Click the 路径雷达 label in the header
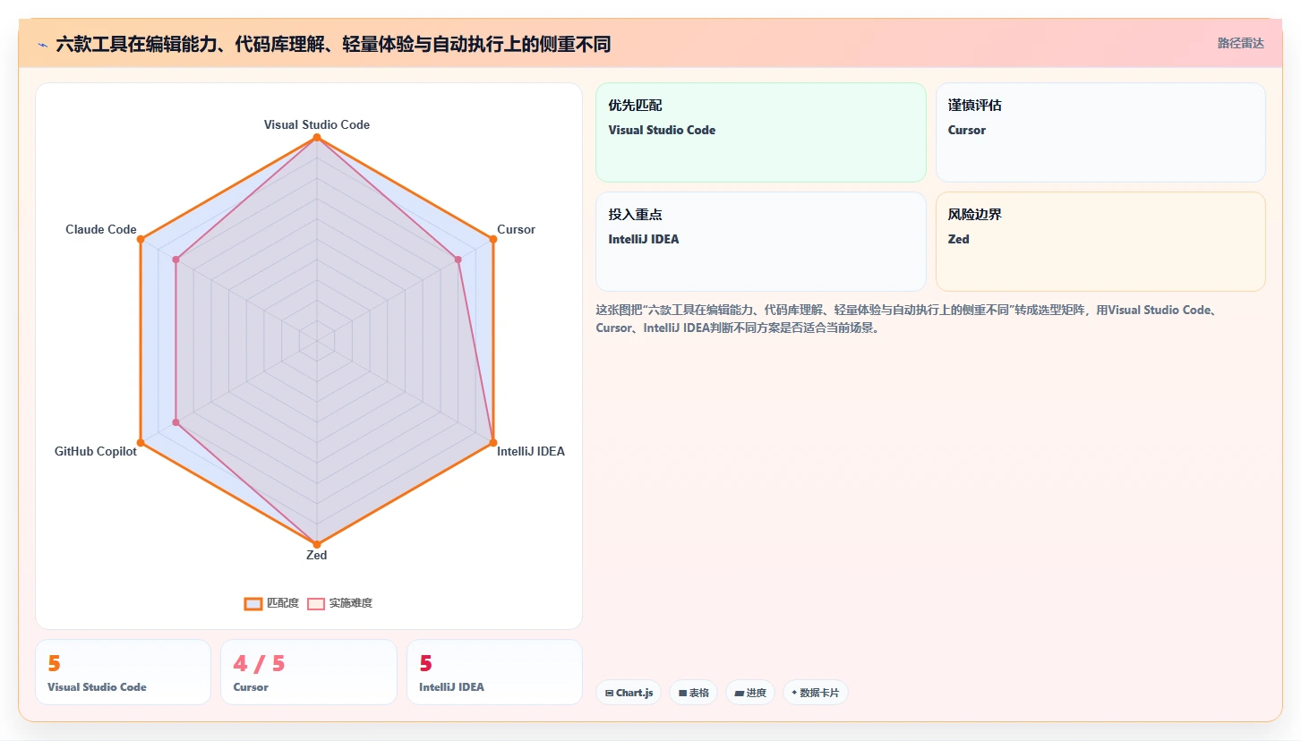Screen dimensions: 1301x741 (1241, 43)
